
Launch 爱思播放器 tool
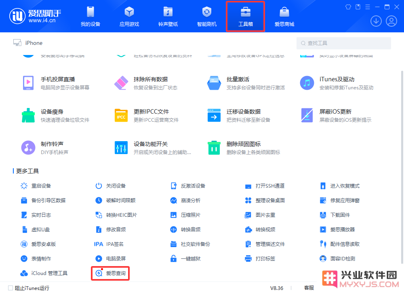(x=337, y=230)
